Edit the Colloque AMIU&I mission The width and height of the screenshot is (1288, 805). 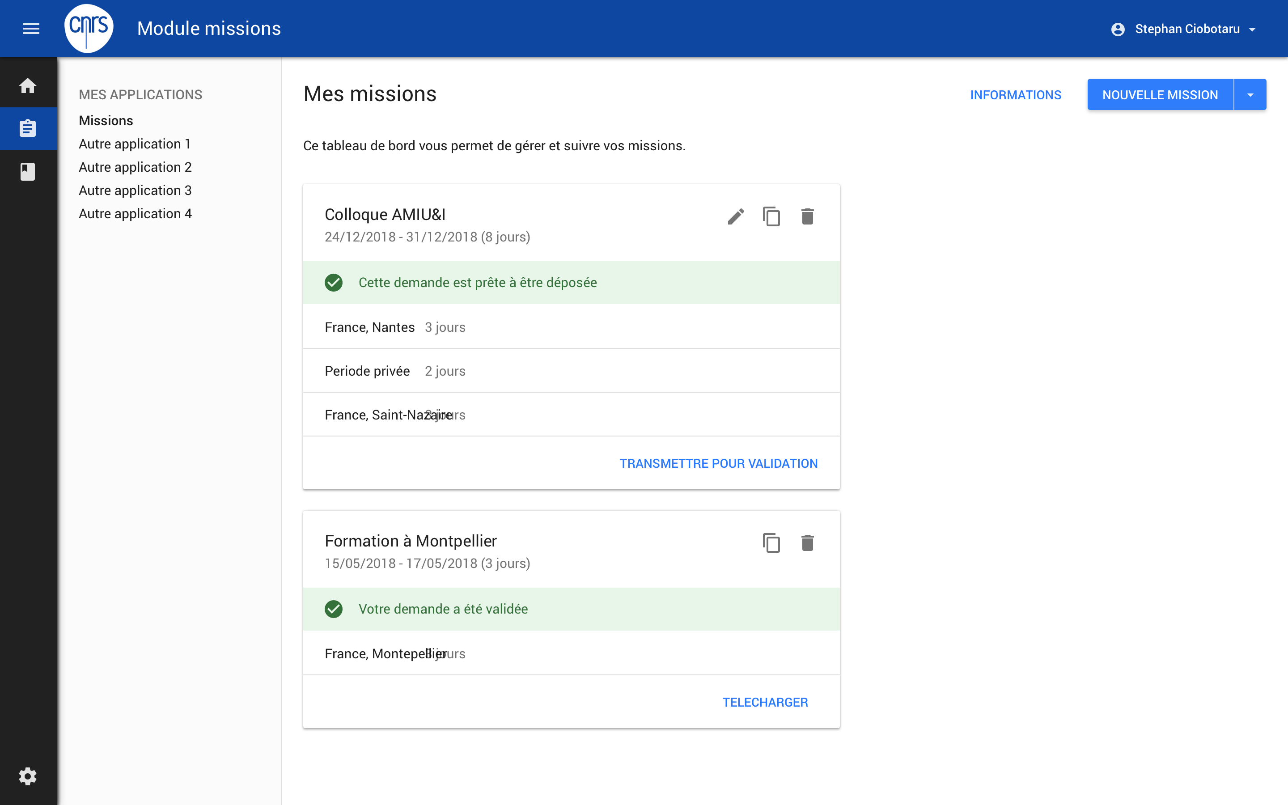[x=736, y=216]
